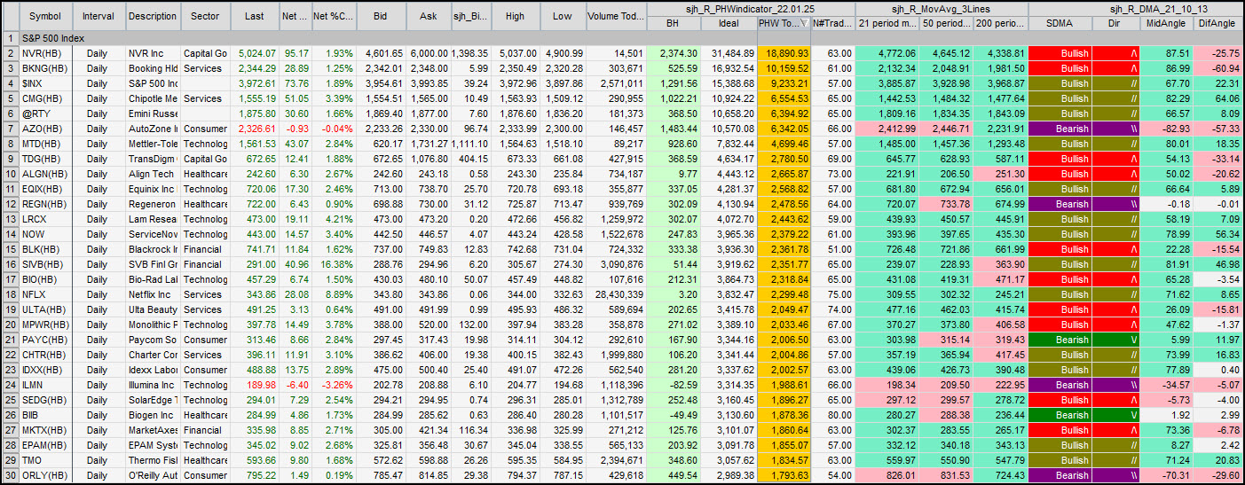Click the Regeneron description cell
The image size is (1245, 485).
tap(153, 204)
